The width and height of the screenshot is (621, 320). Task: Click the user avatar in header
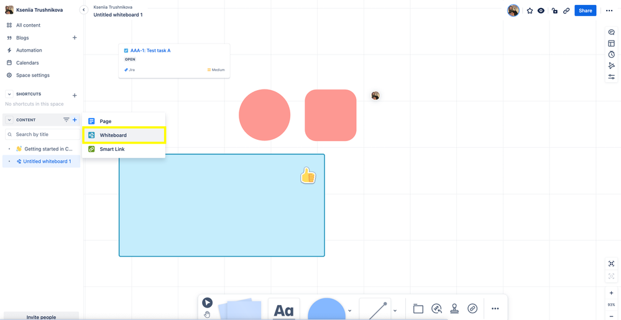click(x=513, y=11)
